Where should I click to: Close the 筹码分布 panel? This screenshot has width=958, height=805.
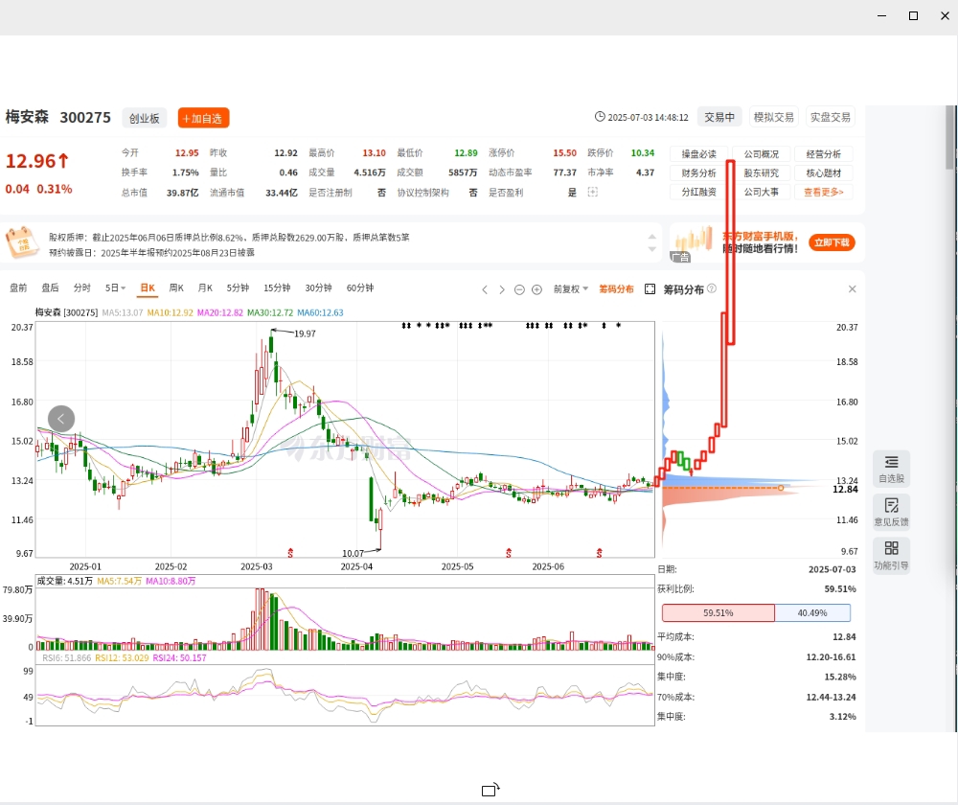click(853, 289)
